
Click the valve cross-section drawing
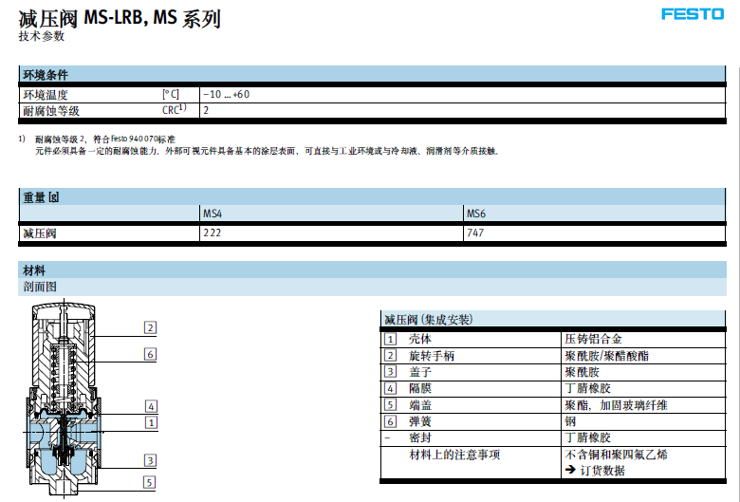64,400
